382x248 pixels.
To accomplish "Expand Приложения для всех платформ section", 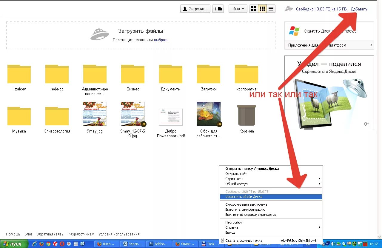I will point(329,45).
